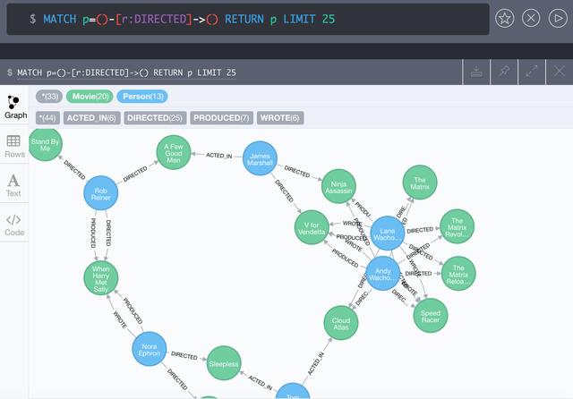Click the Nora Ephron person node

coord(150,349)
